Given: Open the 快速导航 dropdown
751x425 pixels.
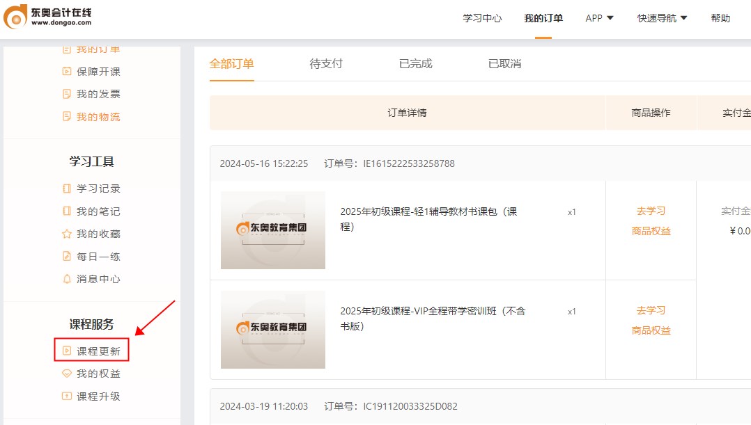Looking at the screenshot, I should (x=662, y=19).
